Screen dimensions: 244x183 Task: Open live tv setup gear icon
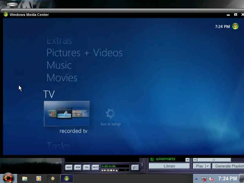click(110, 113)
